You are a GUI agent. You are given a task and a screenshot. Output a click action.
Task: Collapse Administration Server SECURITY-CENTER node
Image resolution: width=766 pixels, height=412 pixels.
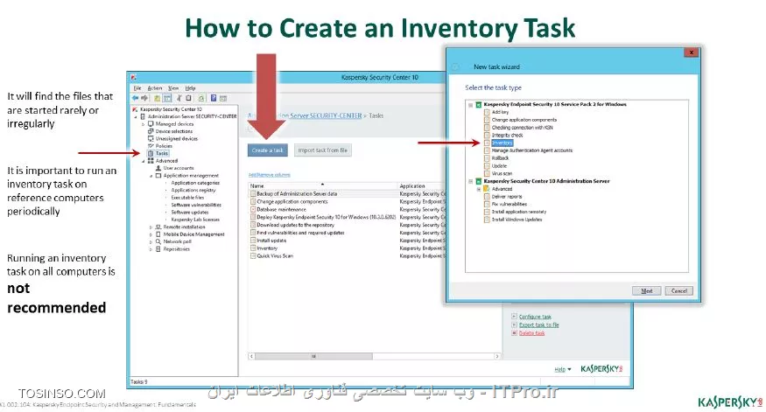point(136,116)
